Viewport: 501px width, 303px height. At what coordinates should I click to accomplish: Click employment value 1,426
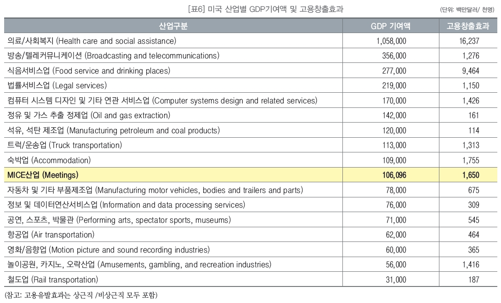(x=471, y=101)
